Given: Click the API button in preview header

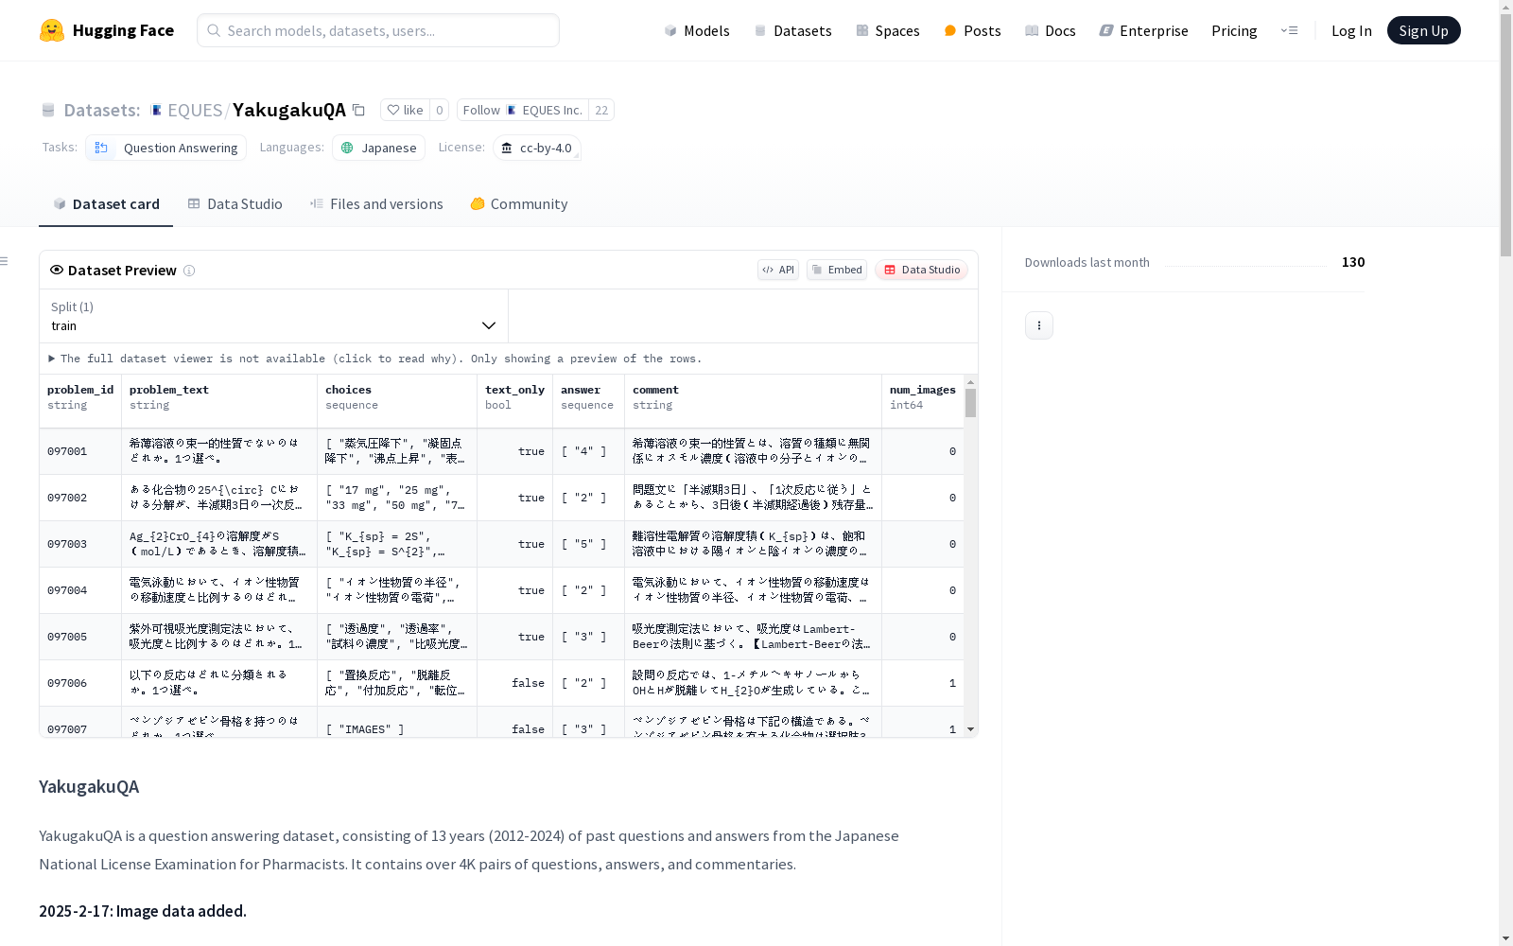Looking at the screenshot, I should pyautogui.click(x=778, y=270).
